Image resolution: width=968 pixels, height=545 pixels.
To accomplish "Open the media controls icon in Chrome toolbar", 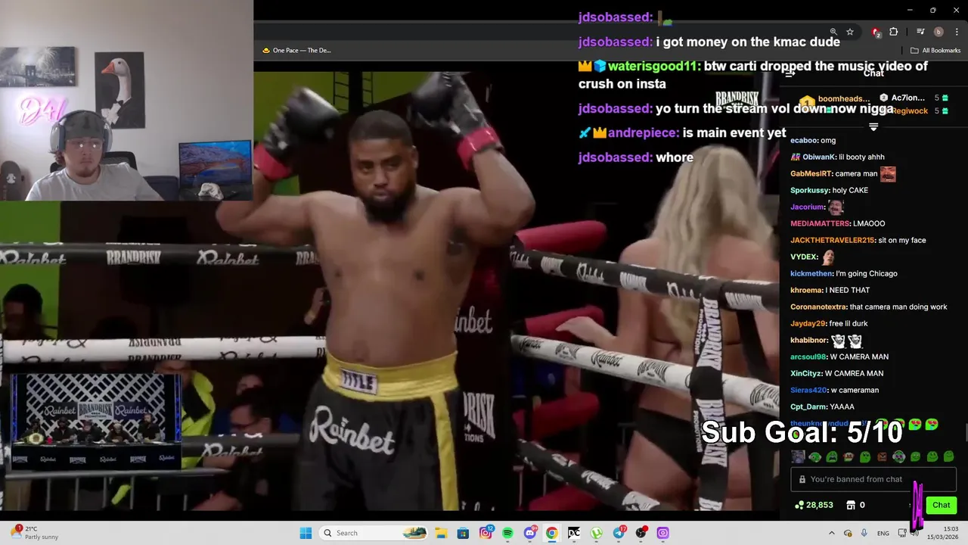I will pyautogui.click(x=920, y=32).
